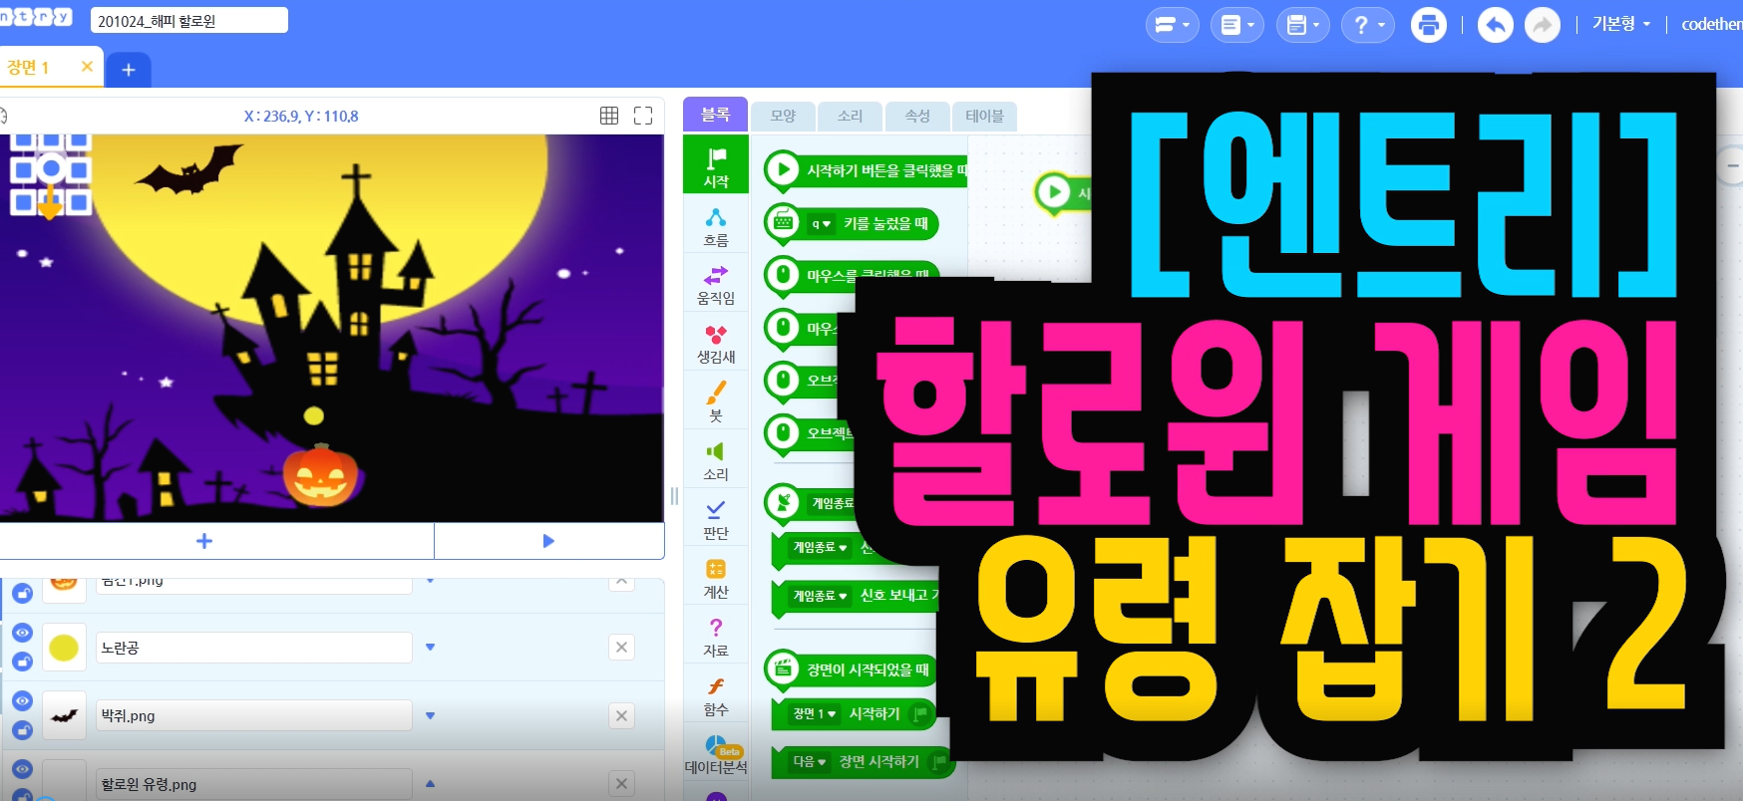Switch stage to fullscreen view
1743x801 pixels.
tap(643, 116)
